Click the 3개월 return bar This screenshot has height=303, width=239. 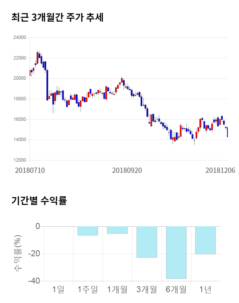tap(146, 242)
